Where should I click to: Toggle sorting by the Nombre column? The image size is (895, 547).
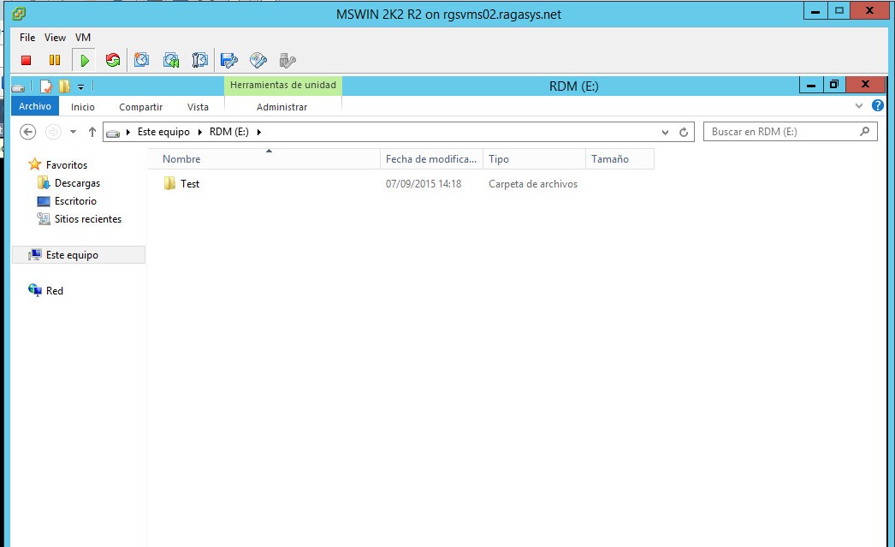[x=181, y=158]
